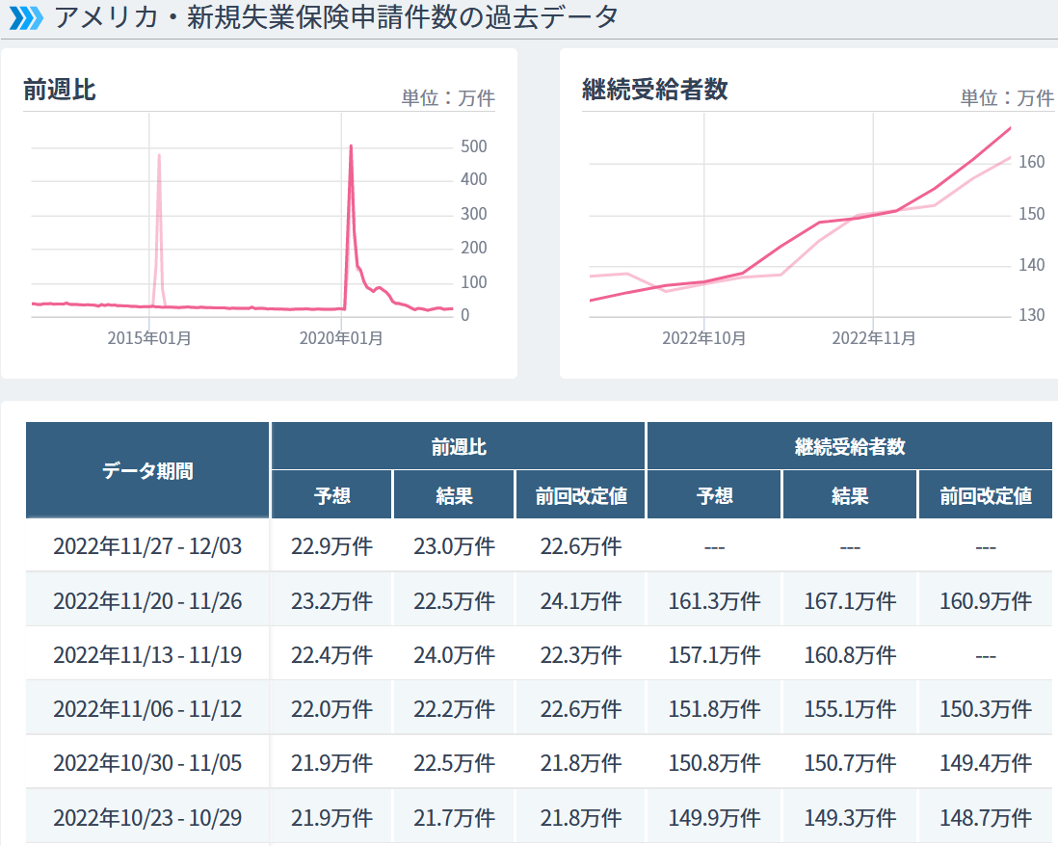Click the 結果 header under 継続受給者数
Image resolution: width=1058 pixels, height=846 pixels.
pyautogui.click(x=850, y=495)
